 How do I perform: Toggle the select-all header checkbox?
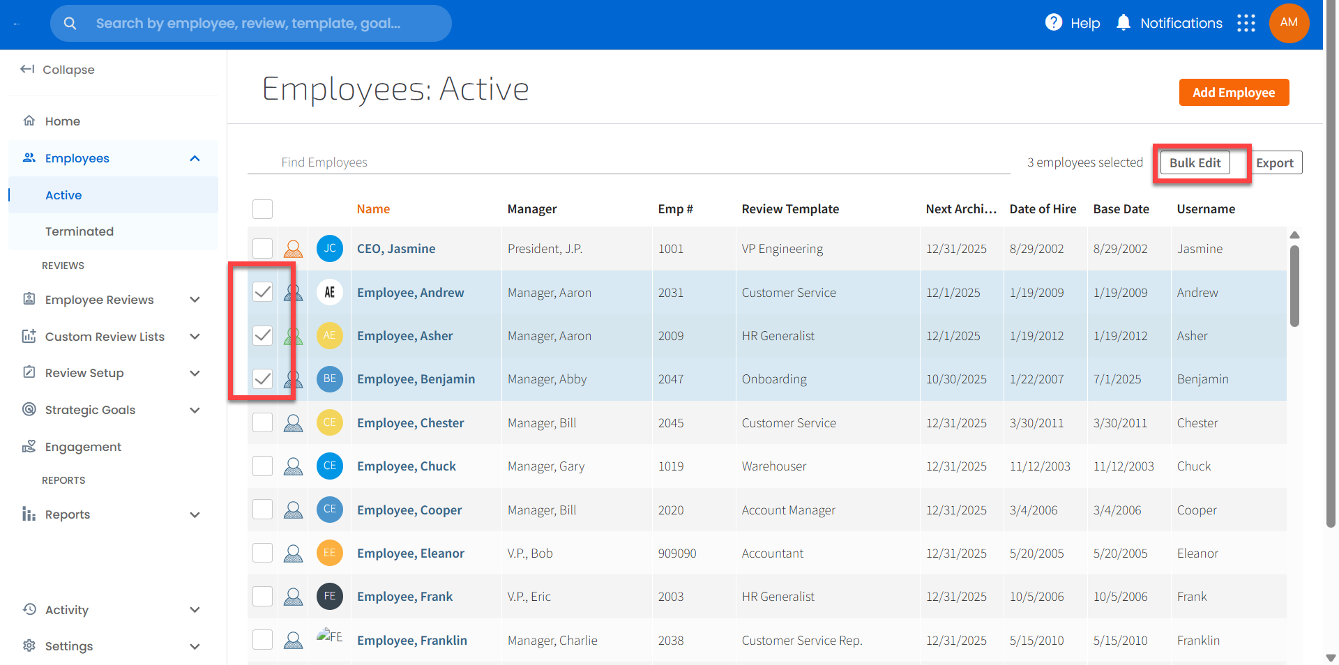[x=262, y=209]
